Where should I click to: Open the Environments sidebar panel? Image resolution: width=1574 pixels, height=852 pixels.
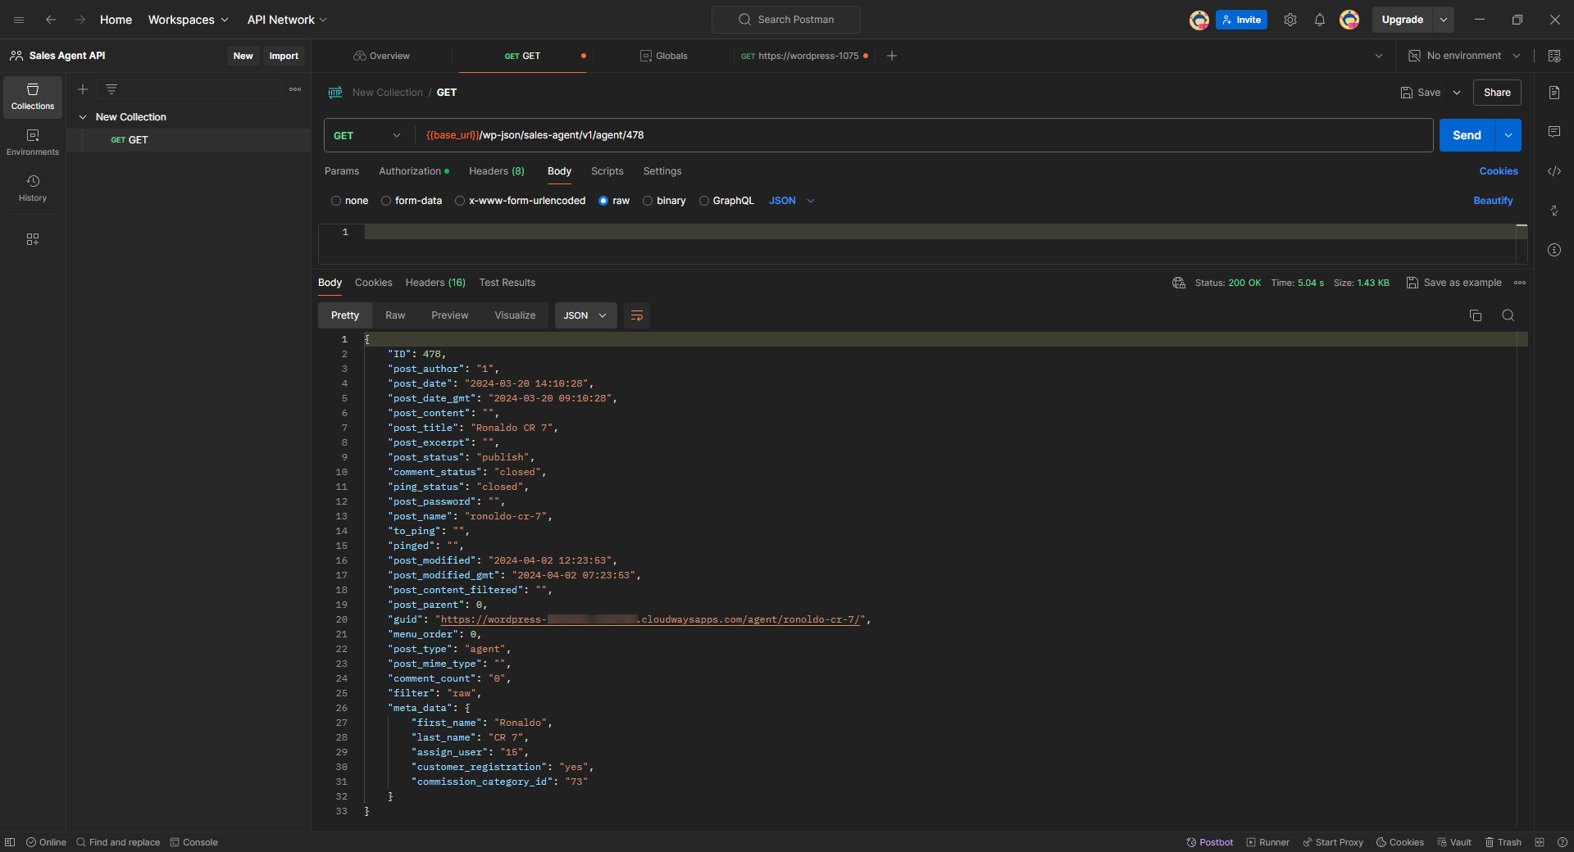point(33,143)
